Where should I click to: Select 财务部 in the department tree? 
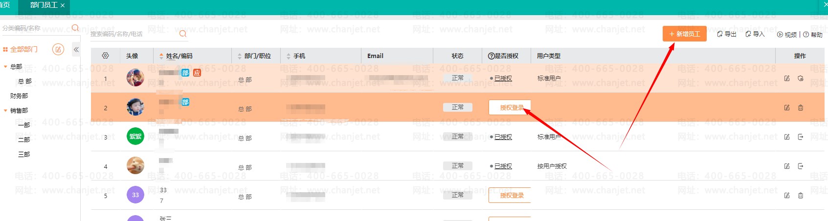19,96
